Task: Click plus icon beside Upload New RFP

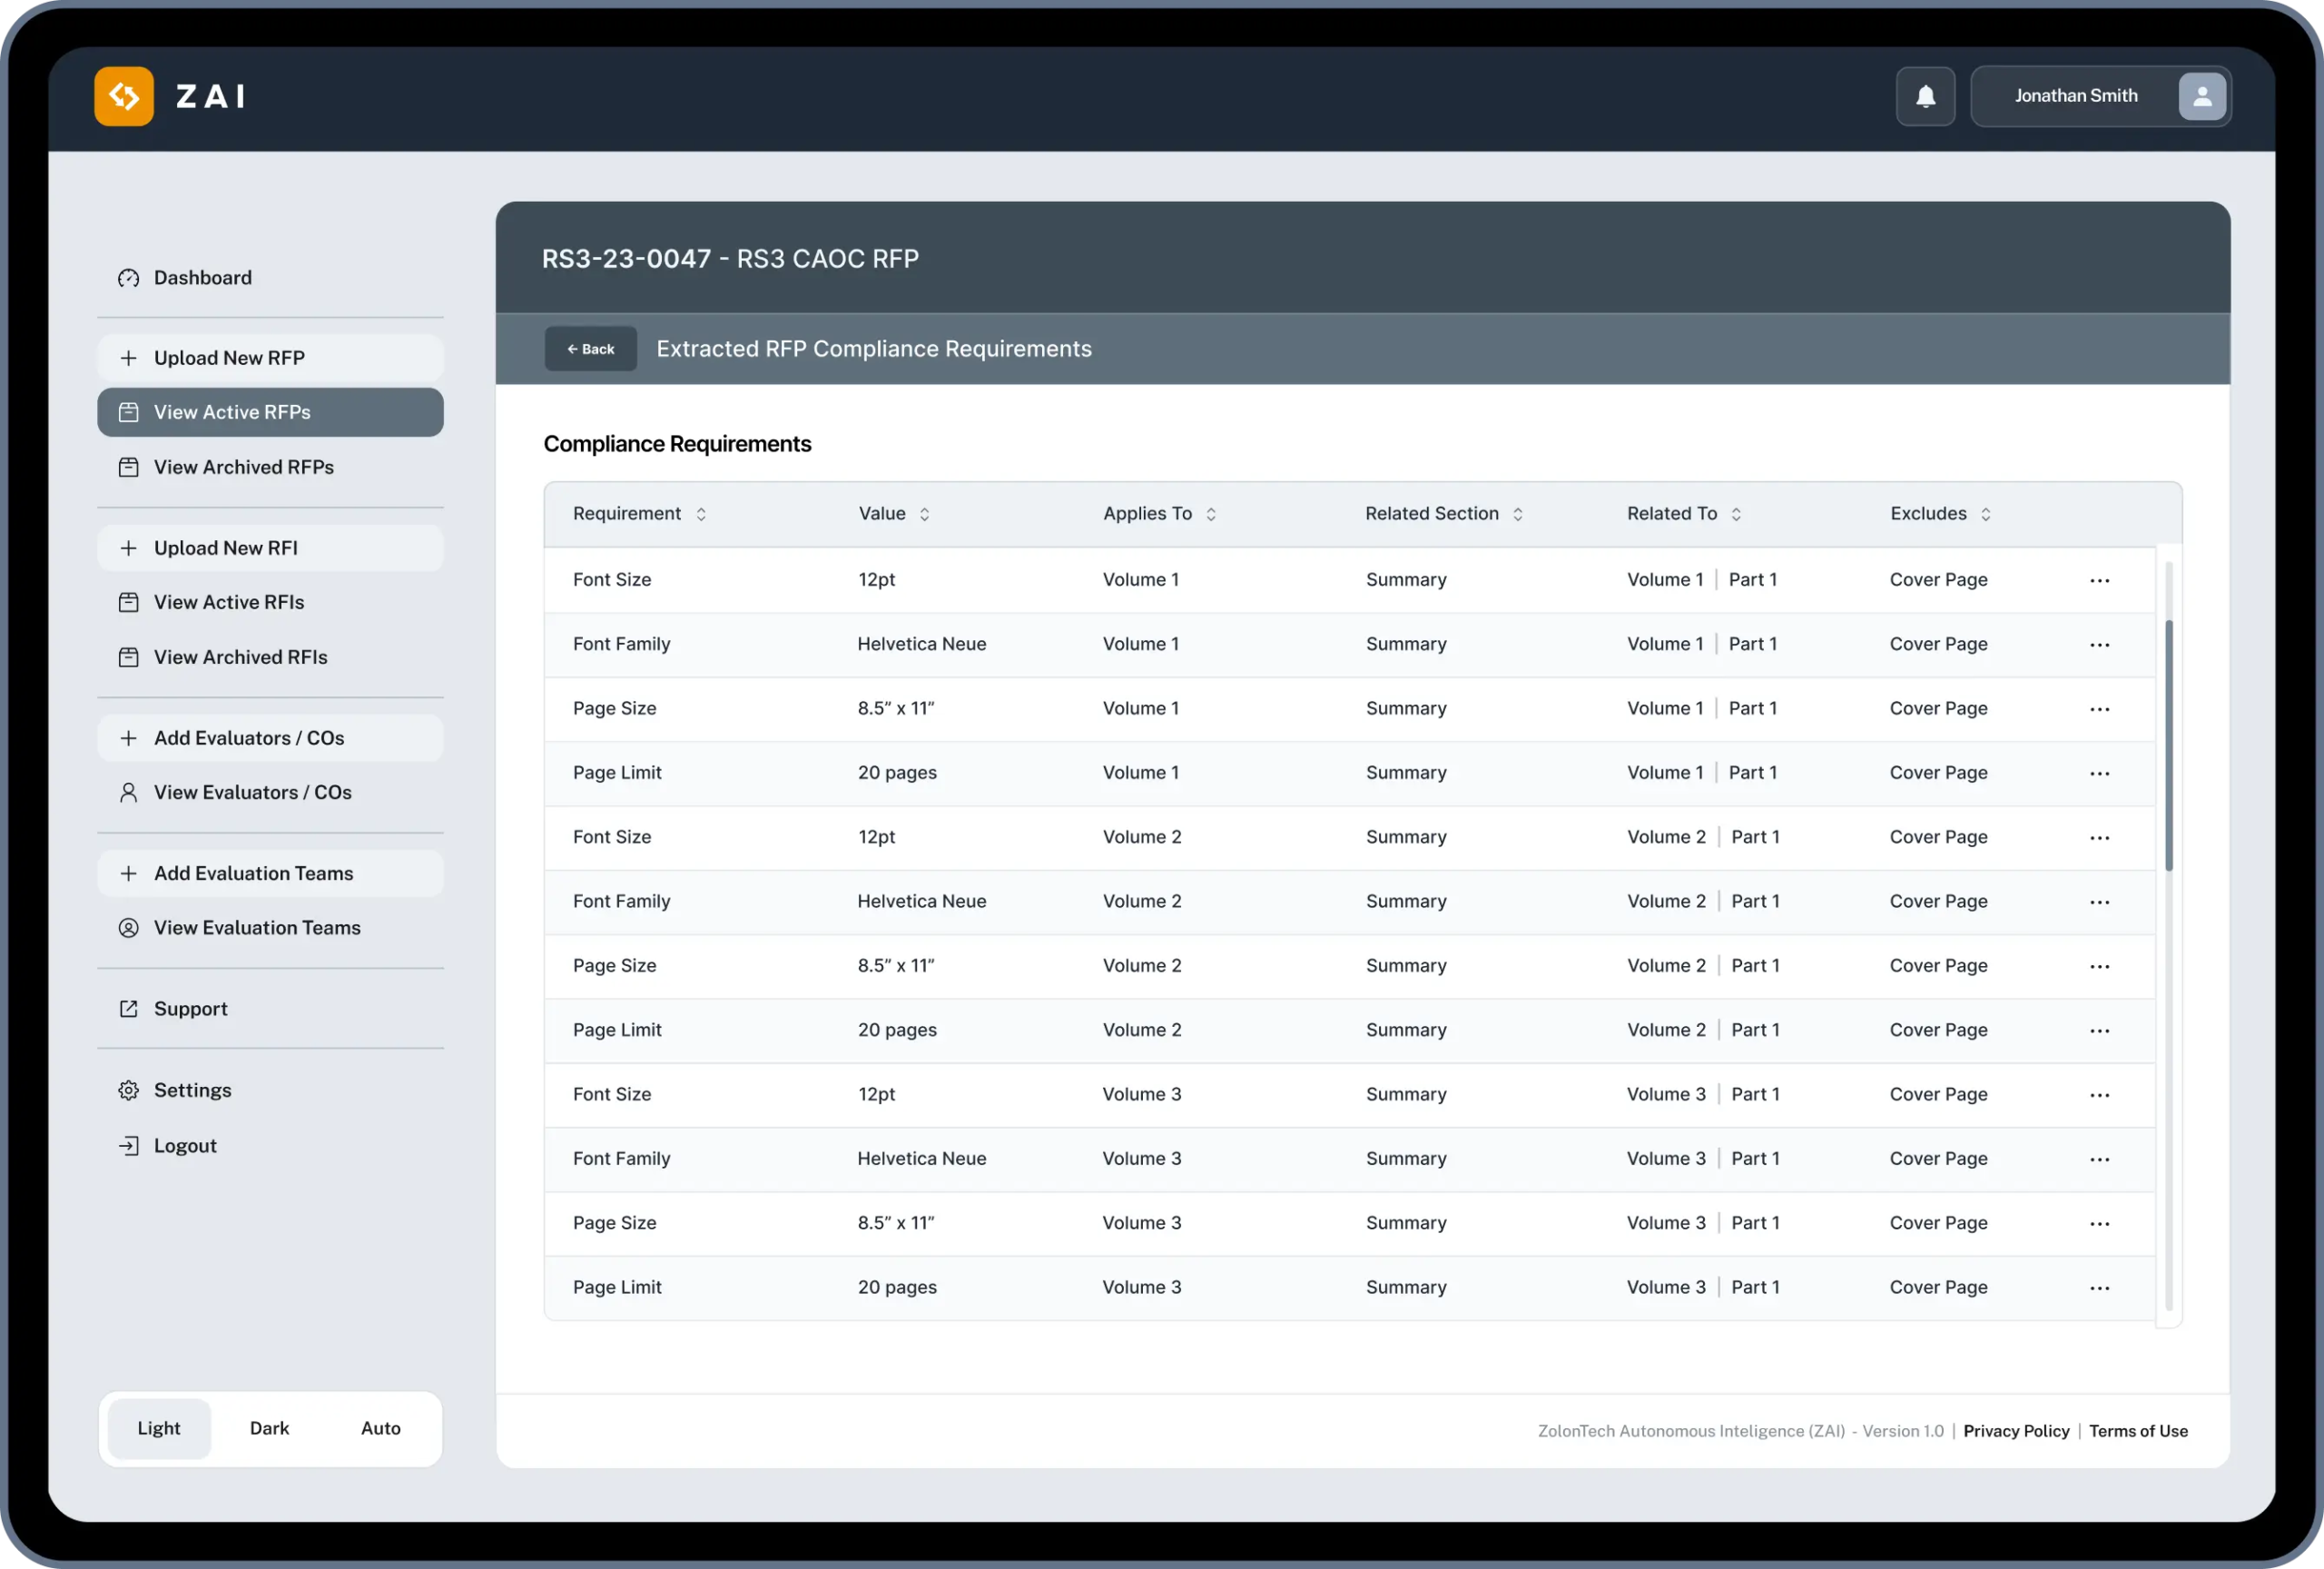Action: click(129, 358)
